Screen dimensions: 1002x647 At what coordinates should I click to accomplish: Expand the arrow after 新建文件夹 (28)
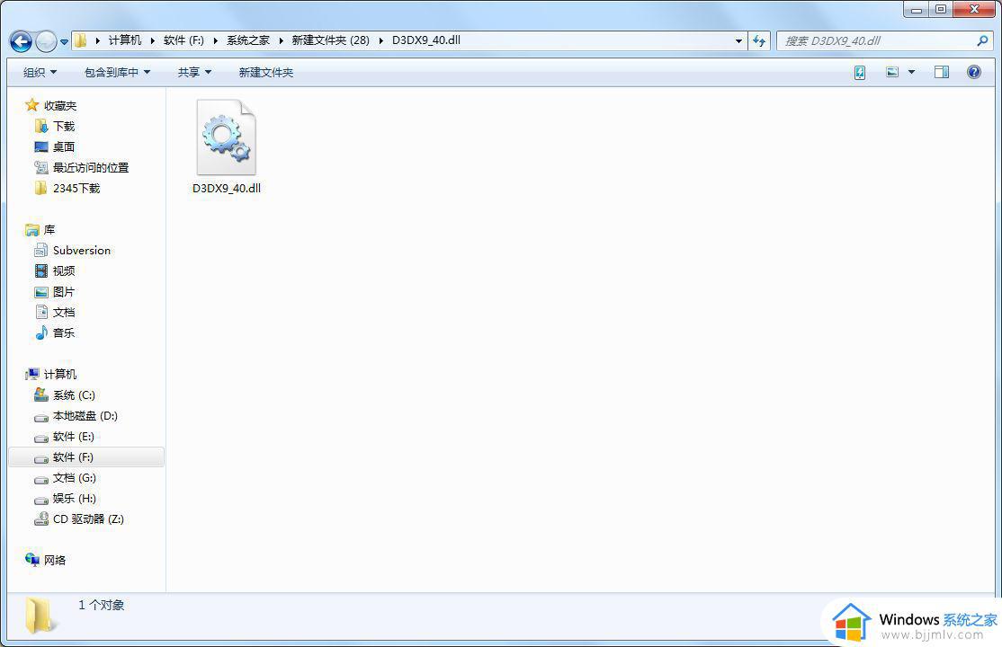pyautogui.click(x=380, y=40)
